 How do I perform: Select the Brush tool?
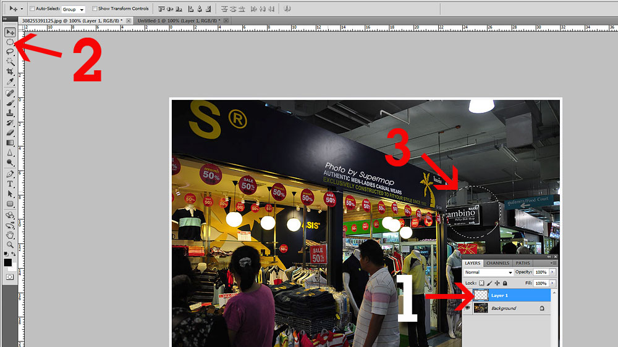pos(10,103)
